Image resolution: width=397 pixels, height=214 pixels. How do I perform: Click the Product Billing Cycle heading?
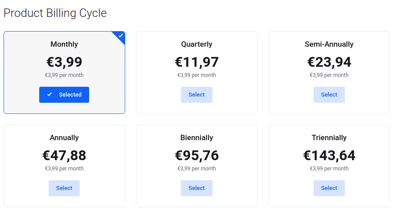[x=55, y=13]
